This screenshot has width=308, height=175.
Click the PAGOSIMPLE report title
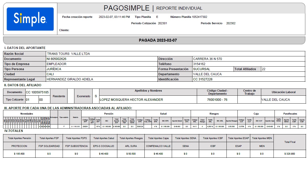(x=127, y=8)
